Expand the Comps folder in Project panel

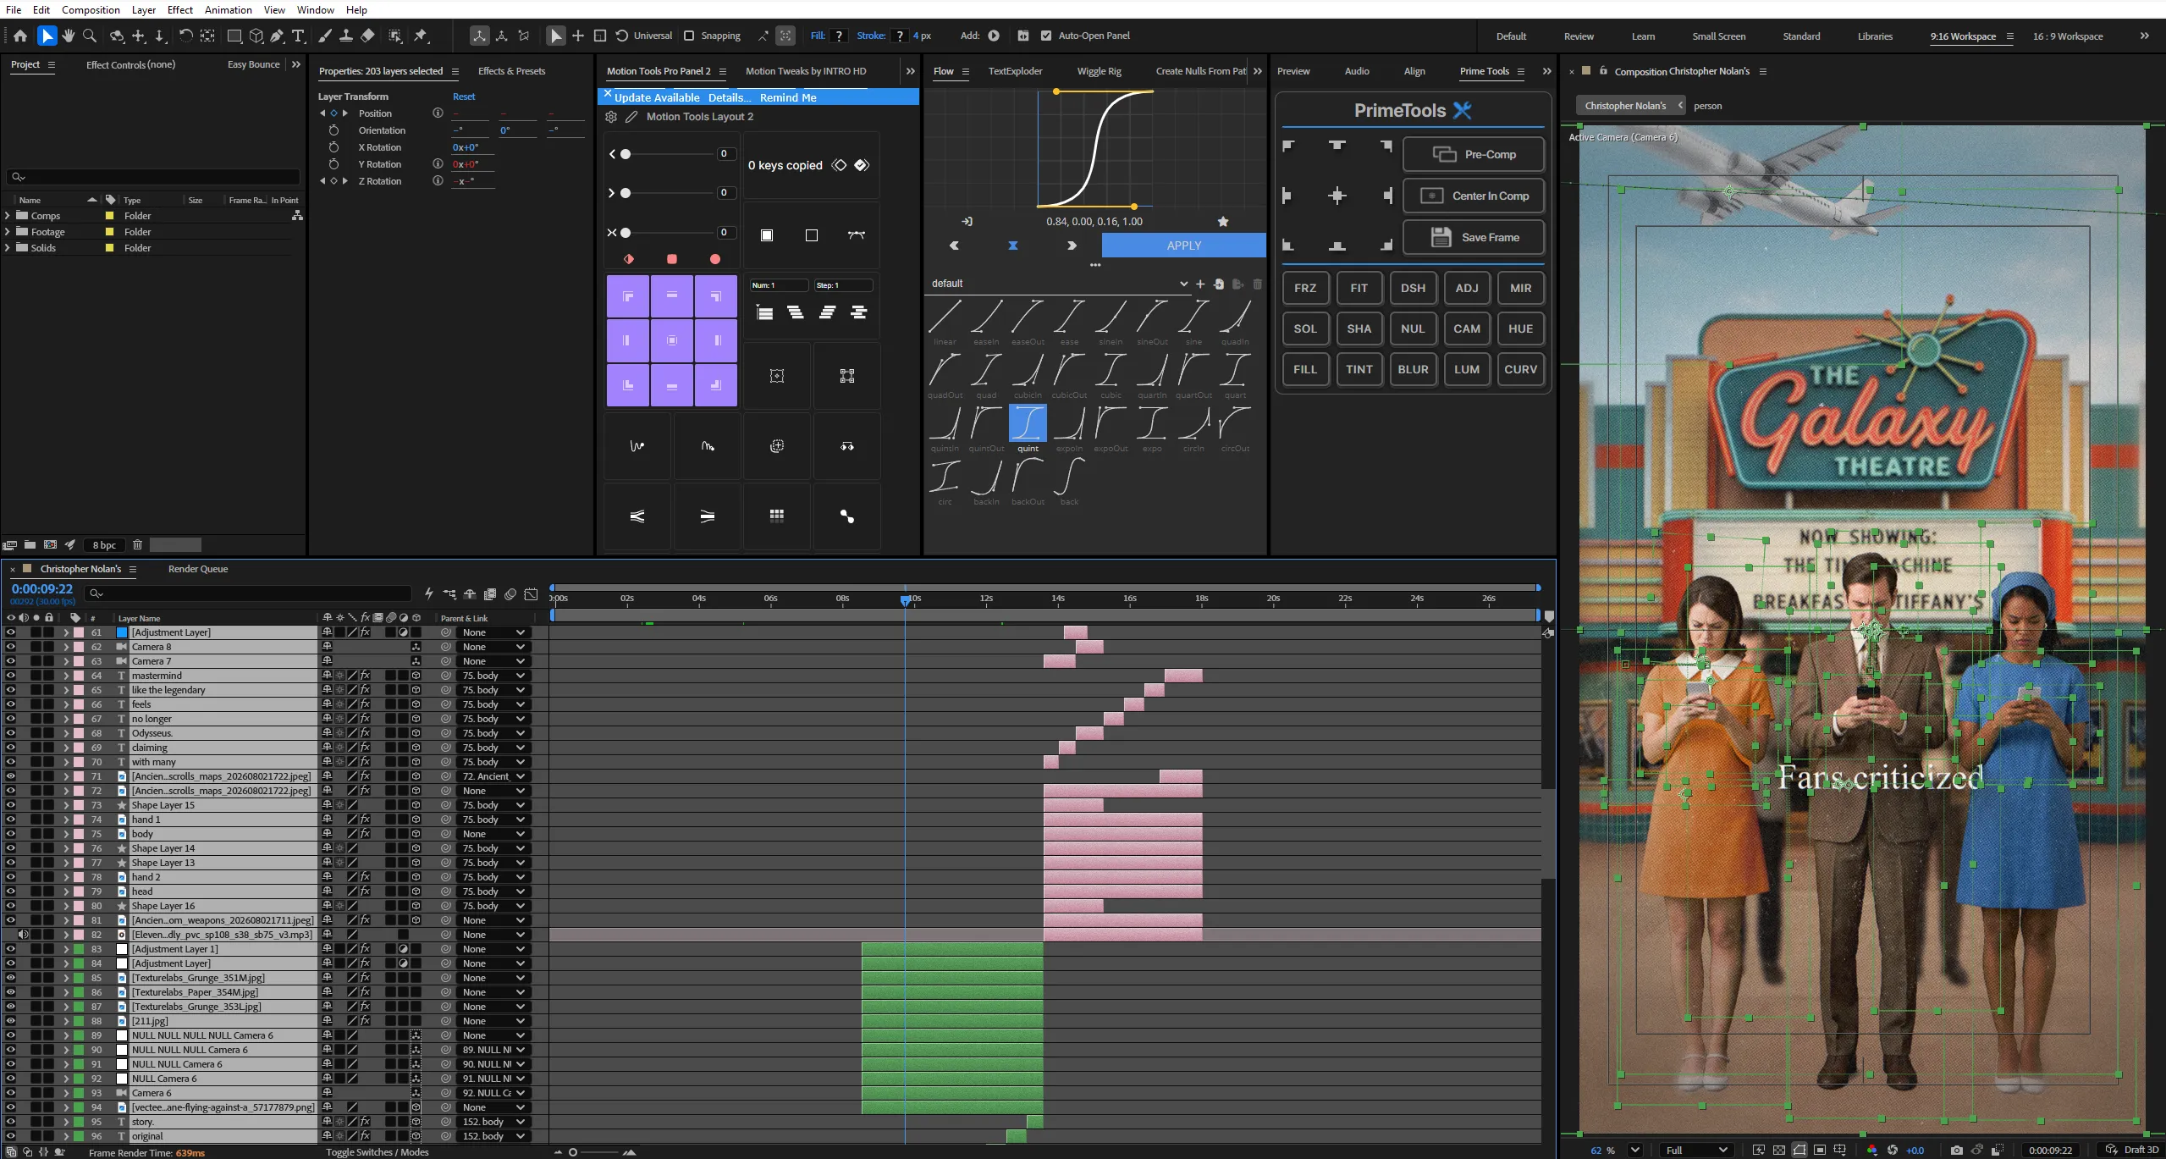click(8, 216)
